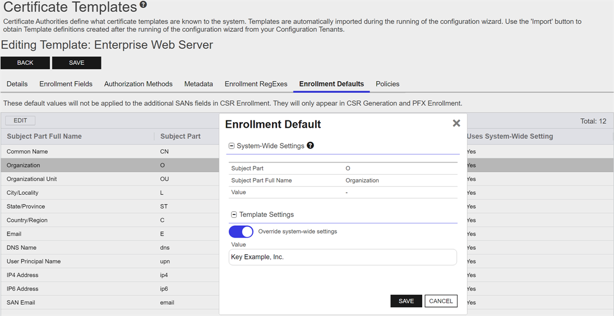Open System-Wide Settings help tooltip icon
This screenshot has width=614, height=316.
click(310, 146)
